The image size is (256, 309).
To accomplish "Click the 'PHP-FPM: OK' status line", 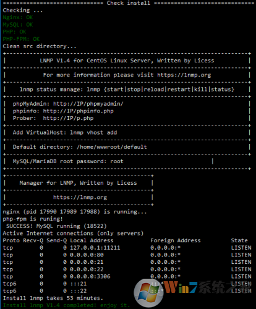I will point(21,39).
